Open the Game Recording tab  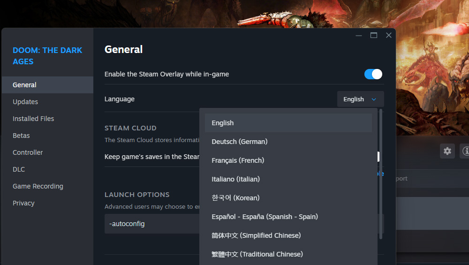coord(47,186)
